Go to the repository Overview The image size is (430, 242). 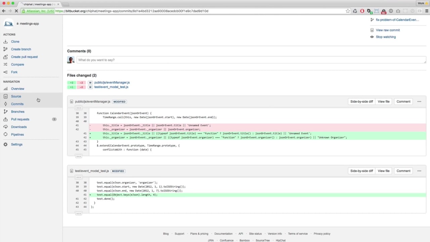click(x=17, y=89)
